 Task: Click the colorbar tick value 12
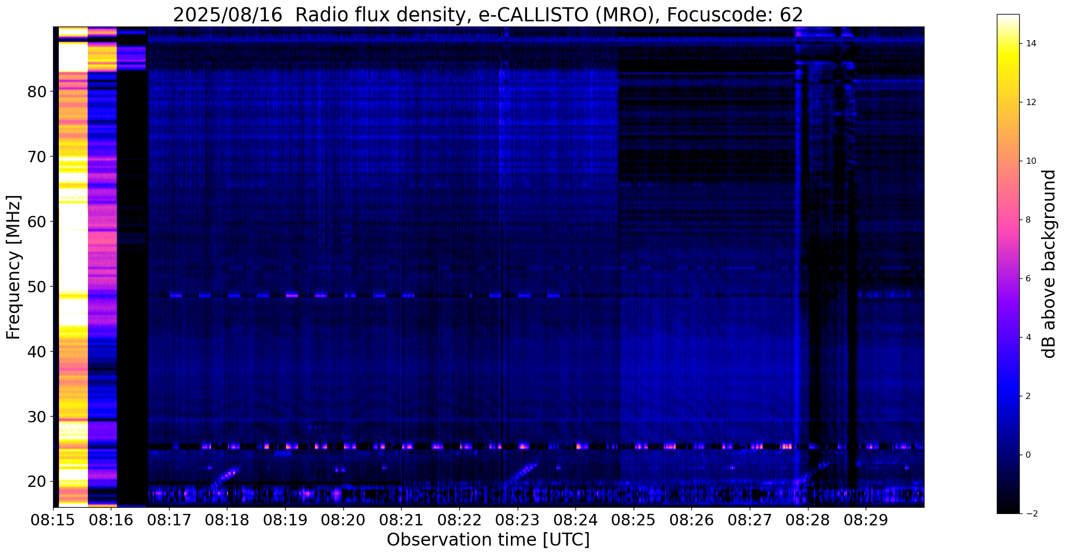click(1030, 102)
